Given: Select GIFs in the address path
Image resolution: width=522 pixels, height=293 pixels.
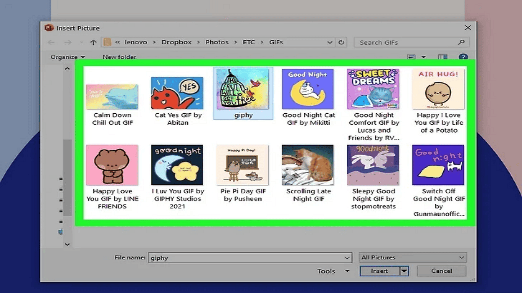Looking at the screenshot, I should 276,42.
